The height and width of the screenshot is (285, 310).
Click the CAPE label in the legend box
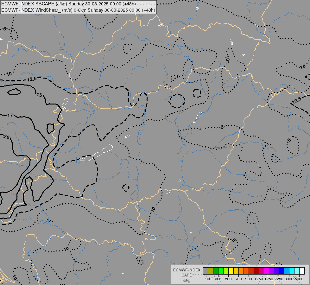pyautogui.click(x=187, y=275)
